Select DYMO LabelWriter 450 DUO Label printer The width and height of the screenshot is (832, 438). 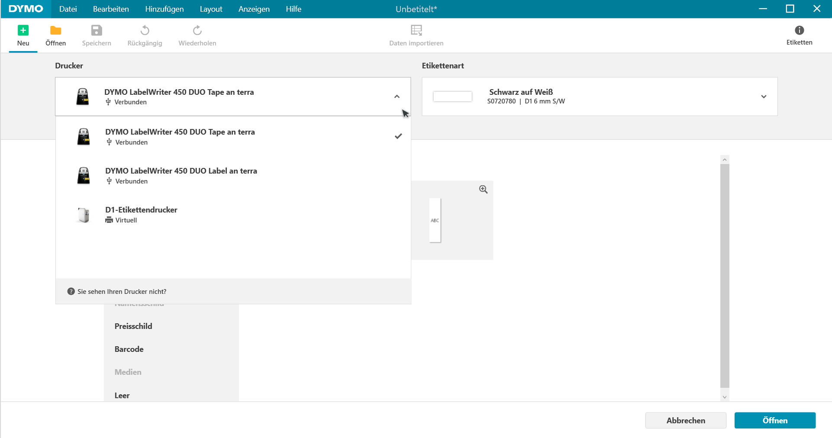(x=181, y=175)
